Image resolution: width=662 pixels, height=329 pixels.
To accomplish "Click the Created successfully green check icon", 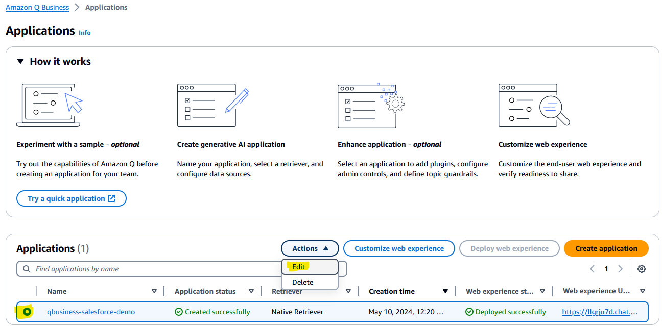I will point(179,312).
